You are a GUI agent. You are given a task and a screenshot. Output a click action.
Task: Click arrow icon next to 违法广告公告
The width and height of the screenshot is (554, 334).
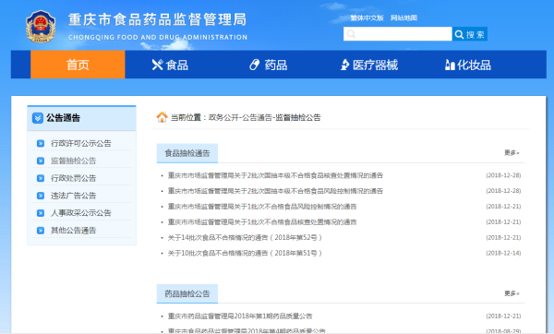tap(41, 196)
